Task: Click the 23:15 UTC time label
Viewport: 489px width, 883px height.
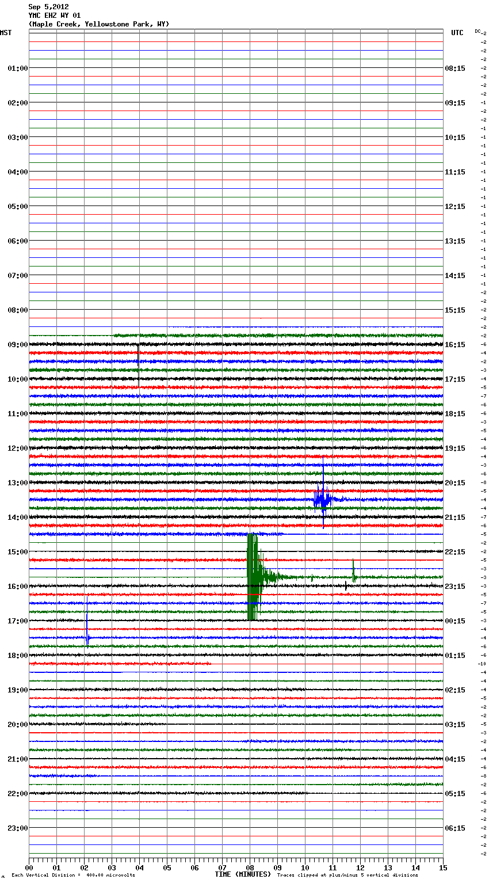Action: coord(455,587)
